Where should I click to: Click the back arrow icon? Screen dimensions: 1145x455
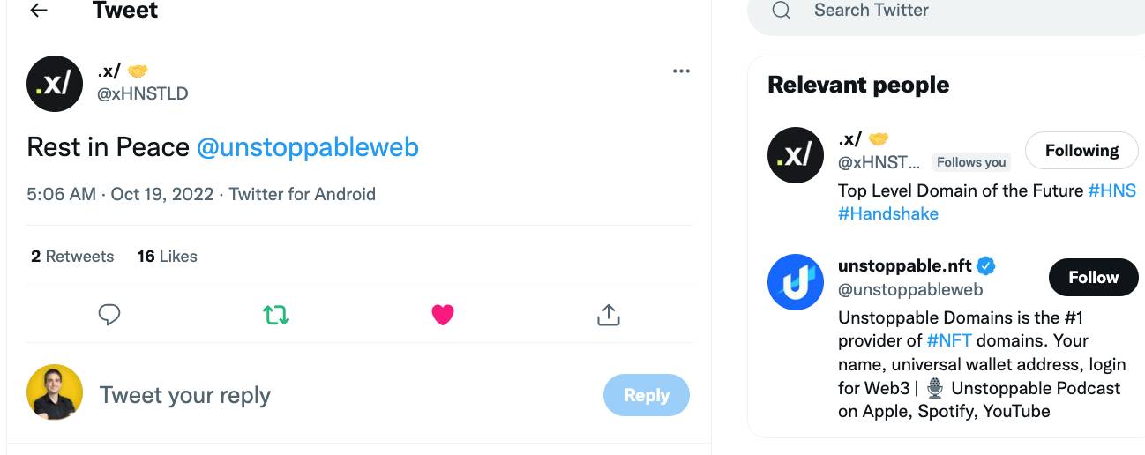pyautogui.click(x=39, y=11)
